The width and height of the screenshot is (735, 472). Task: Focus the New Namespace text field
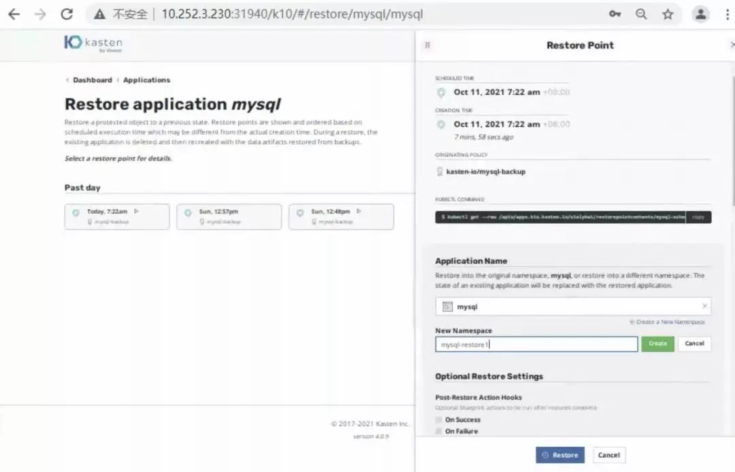[536, 344]
